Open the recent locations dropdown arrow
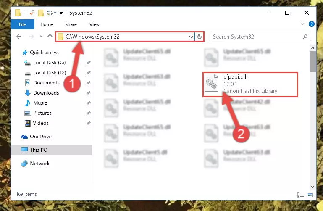Screen dimensions: 323x211 tap(41, 37)
